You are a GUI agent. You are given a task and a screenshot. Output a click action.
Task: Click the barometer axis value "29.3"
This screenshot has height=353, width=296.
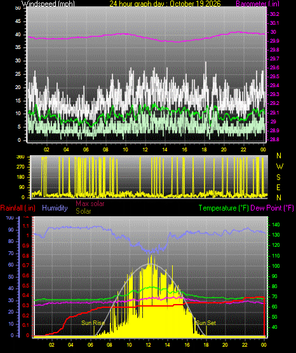(x=274, y=94)
